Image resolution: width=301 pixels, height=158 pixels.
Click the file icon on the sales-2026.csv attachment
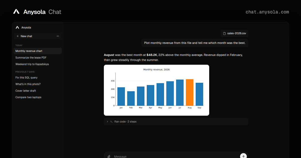pos(224,33)
